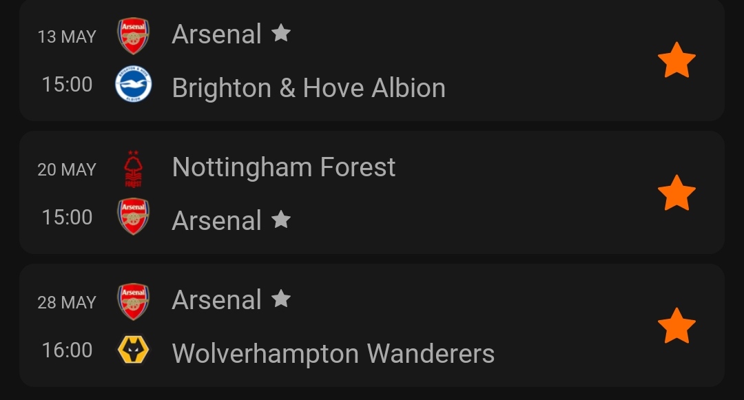Toggle the orange star on the Arsenal vs Wolves match

point(676,326)
